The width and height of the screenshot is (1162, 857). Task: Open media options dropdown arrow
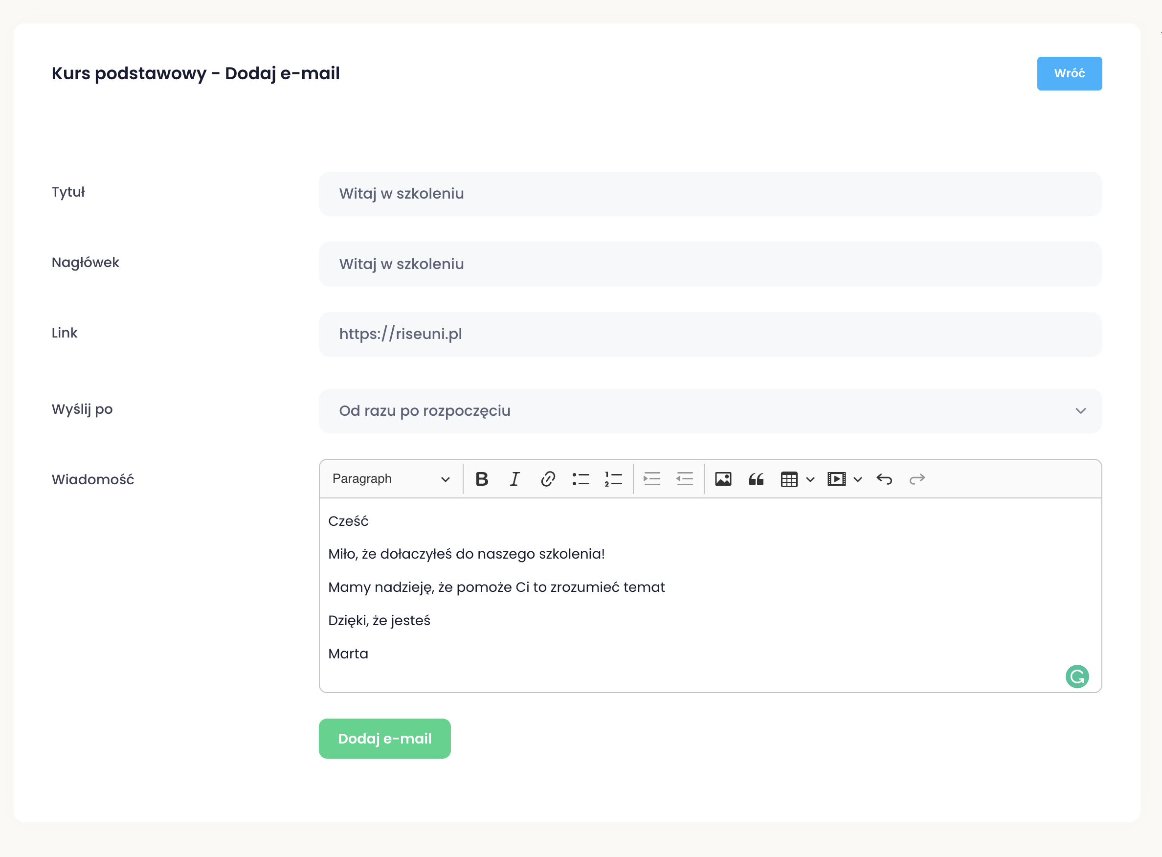(x=858, y=479)
